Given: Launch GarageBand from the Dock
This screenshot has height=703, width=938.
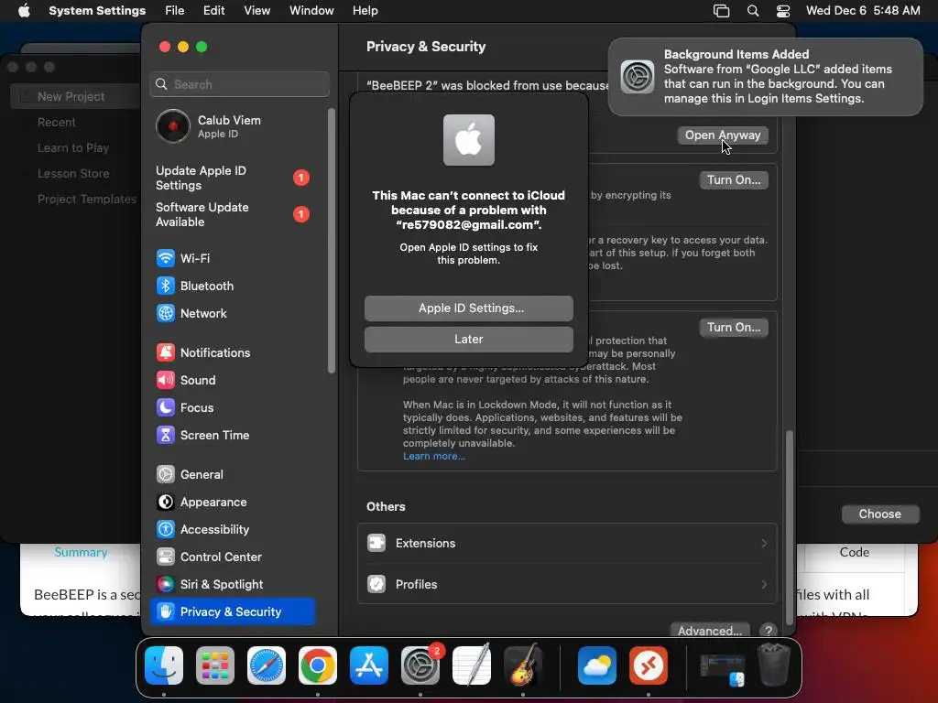Looking at the screenshot, I should point(523,665).
